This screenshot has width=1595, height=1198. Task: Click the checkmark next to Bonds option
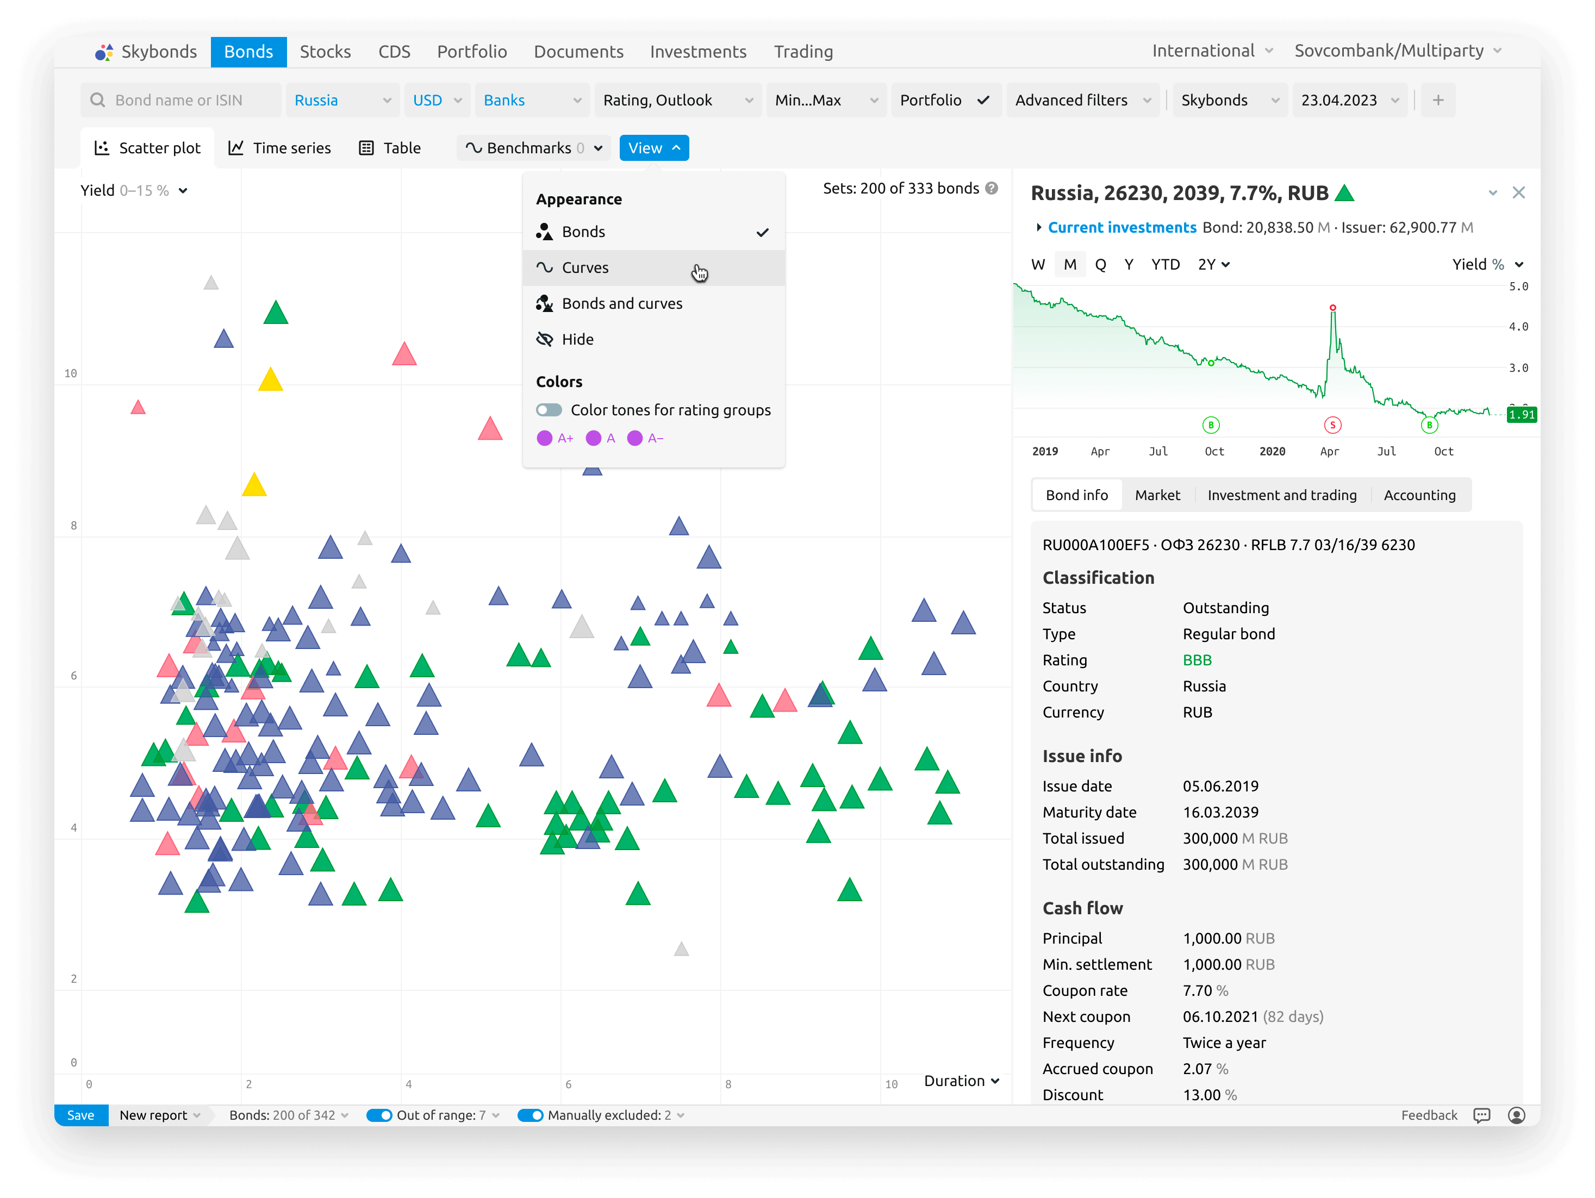click(762, 232)
